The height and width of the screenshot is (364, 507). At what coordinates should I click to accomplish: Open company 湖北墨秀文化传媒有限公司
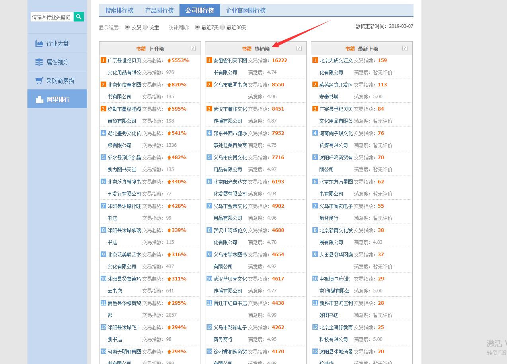(x=124, y=139)
